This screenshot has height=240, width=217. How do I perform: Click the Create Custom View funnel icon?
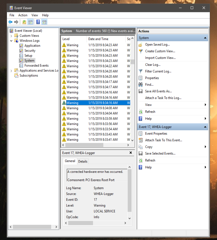(x=140, y=51)
